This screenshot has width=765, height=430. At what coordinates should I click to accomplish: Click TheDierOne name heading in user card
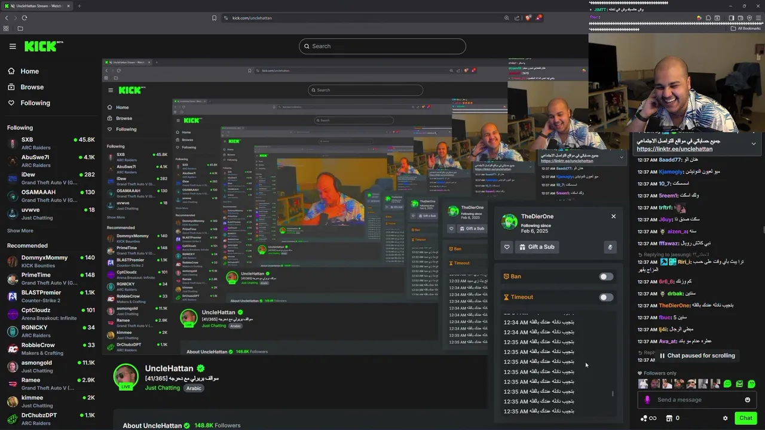pyautogui.click(x=537, y=216)
